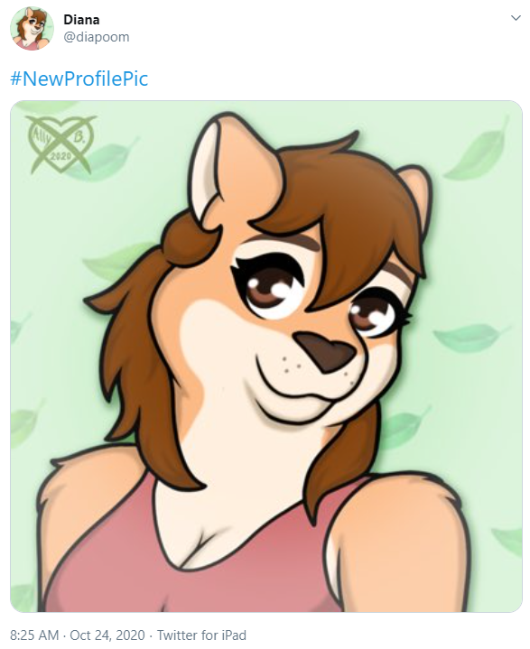Click the 8:25 AM timestamp
Viewport: 530px width, 649px height.
34,635
